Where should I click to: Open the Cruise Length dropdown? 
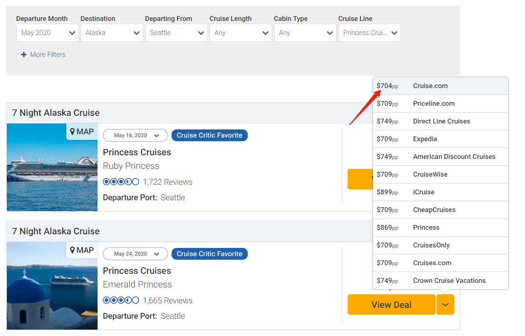tap(241, 33)
